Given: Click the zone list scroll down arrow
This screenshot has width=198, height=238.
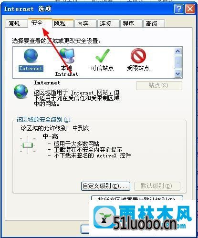Looking at the screenshot, I should click(177, 74).
